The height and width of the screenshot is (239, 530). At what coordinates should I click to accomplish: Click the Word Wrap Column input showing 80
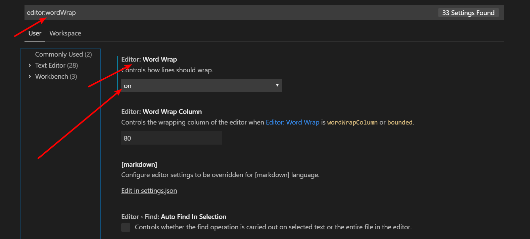(x=171, y=138)
